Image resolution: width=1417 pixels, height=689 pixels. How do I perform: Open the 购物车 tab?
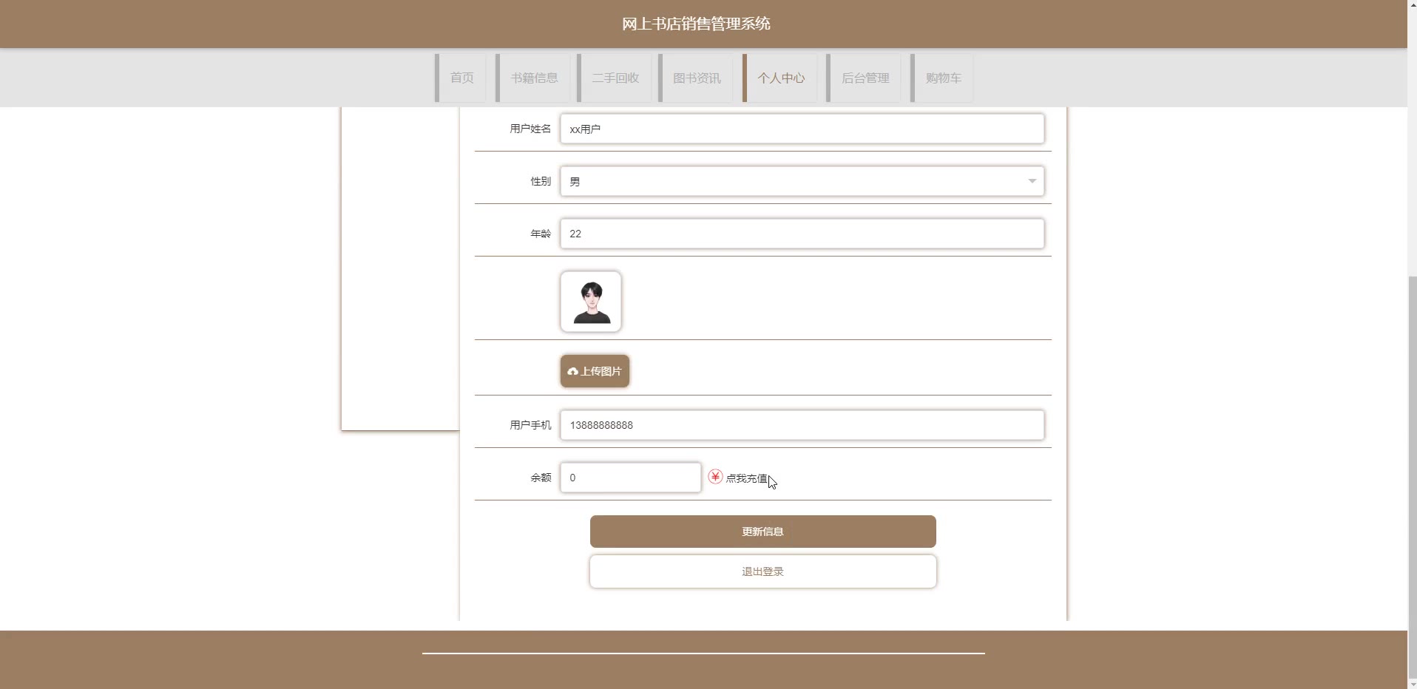click(x=943, y=78)
